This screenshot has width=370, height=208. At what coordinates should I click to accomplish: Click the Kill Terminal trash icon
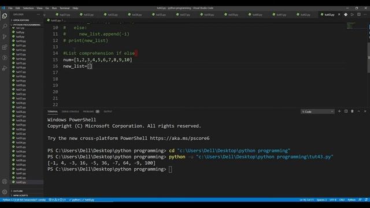pyautogui.click(x=352, y=112)
